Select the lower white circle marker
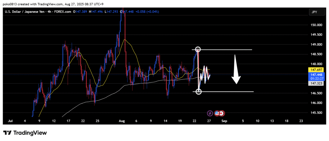This screenshot has width=329, height=141. 199,92
